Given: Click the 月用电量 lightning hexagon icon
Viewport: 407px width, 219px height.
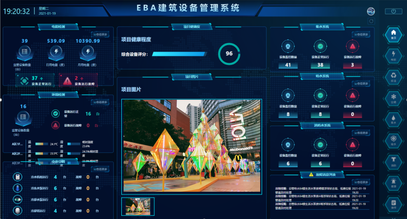Looking at the screenshot, I should pos(88,52).
